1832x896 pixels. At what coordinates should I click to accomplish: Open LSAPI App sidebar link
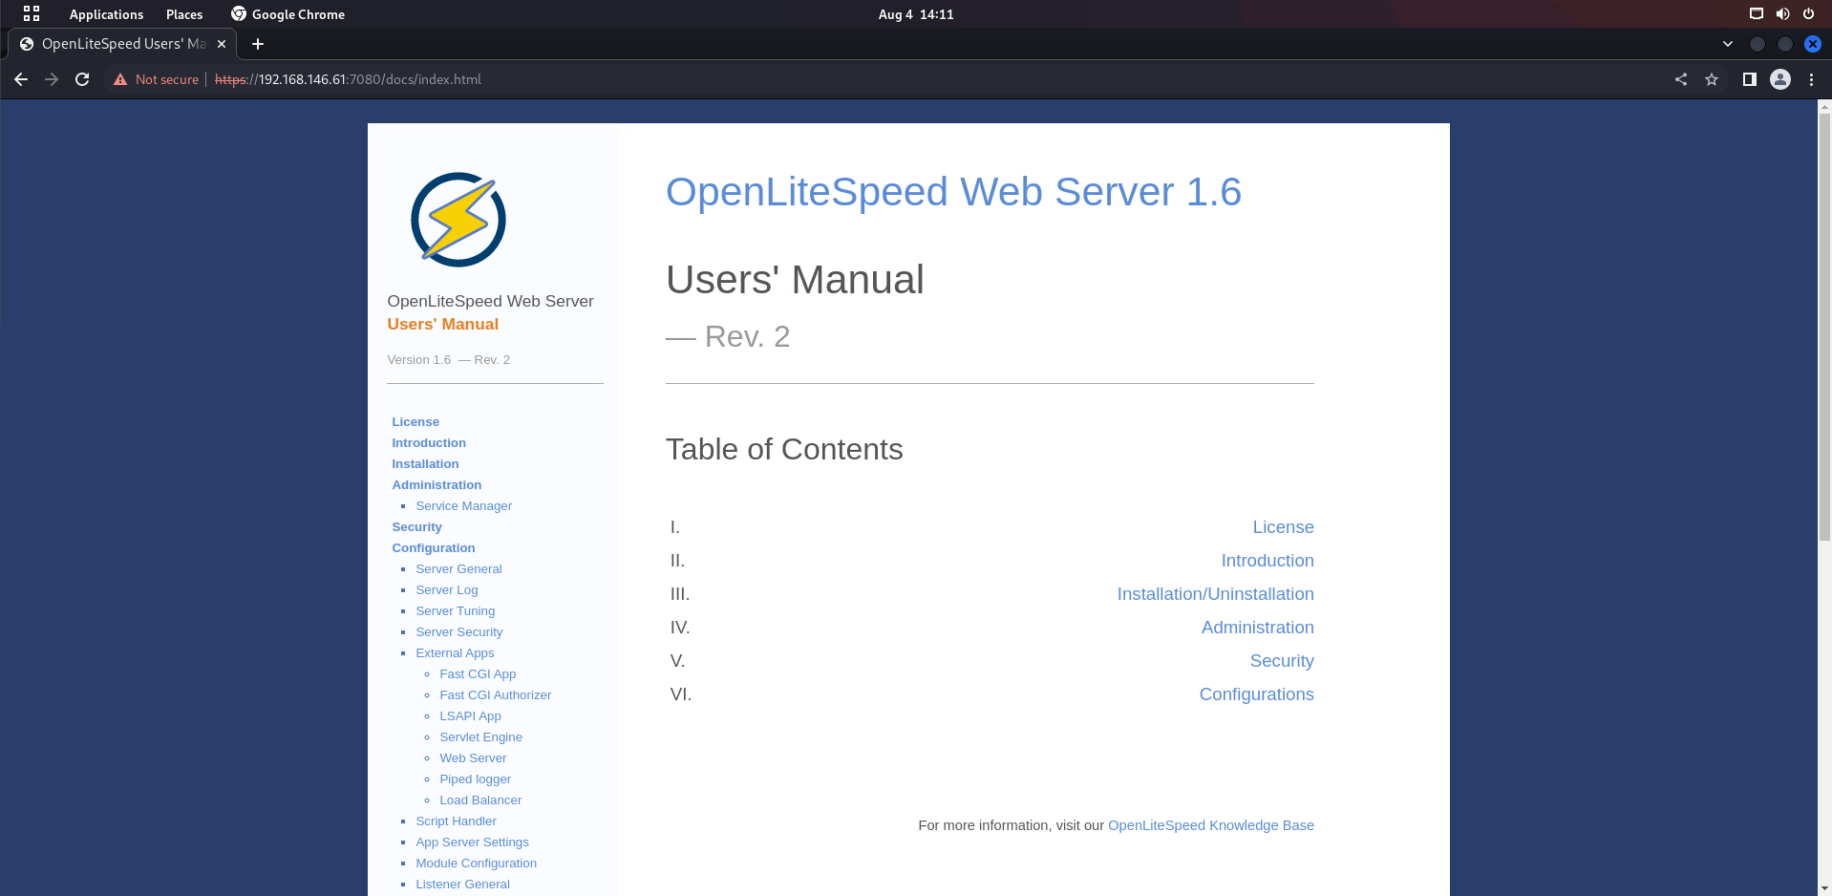470,715
